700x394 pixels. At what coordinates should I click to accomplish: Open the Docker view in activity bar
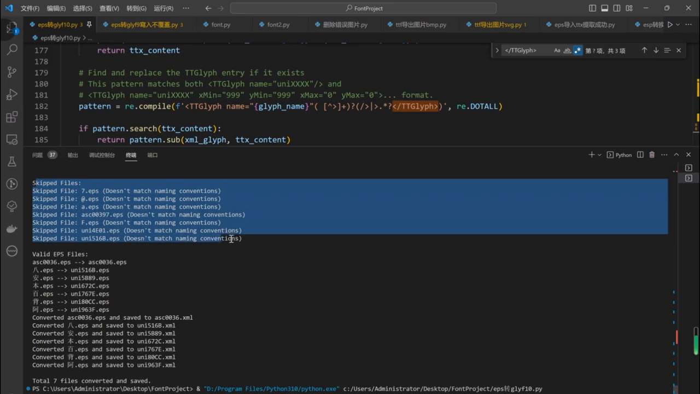click(x=11, y=229)
